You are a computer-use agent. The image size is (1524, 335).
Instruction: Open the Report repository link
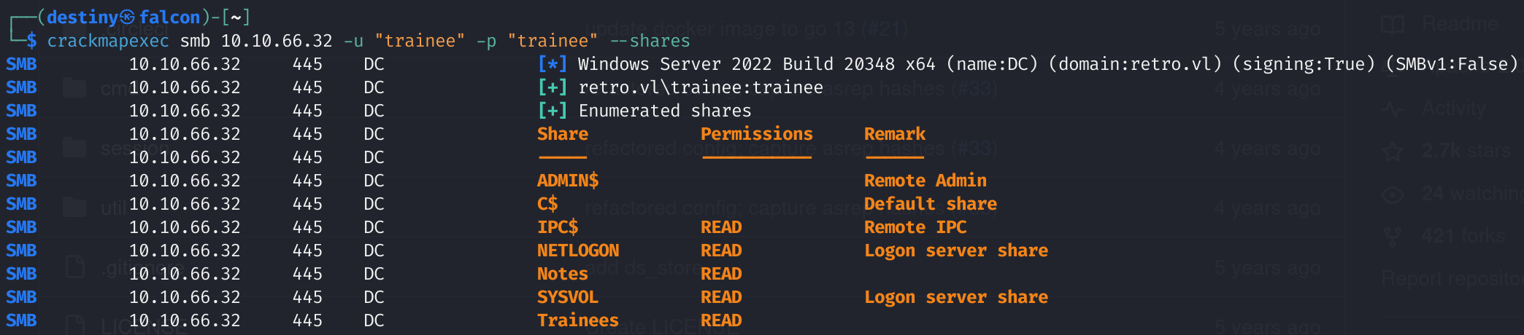[1451, 278]
